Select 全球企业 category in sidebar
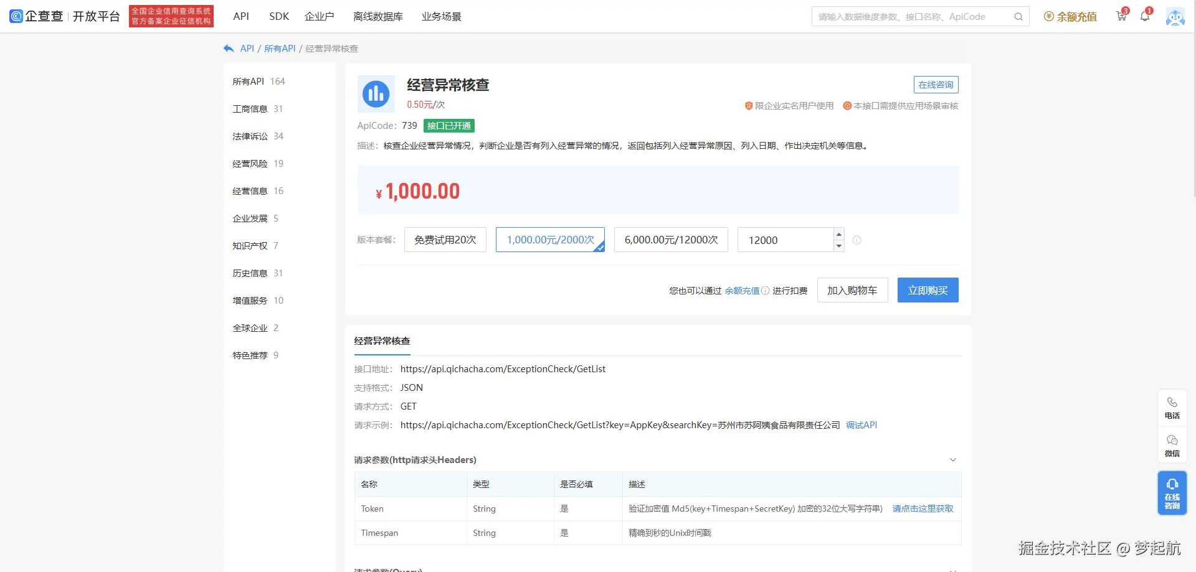Viewport: 1196px width, 572px height. point(255,328)
